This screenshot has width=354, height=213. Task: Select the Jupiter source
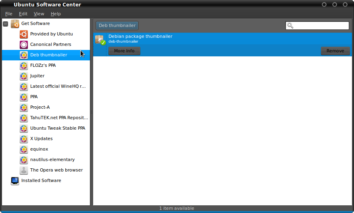37,76
